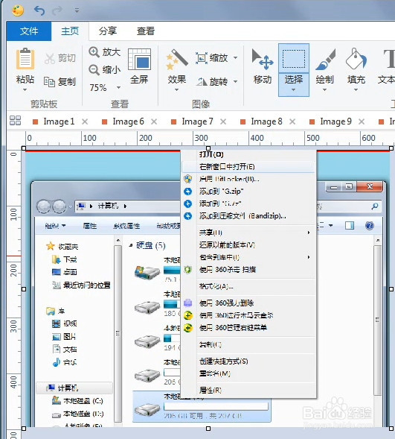
Task: Open the Rotate (旋转) dropdown arrow
Action: (236, 81)
